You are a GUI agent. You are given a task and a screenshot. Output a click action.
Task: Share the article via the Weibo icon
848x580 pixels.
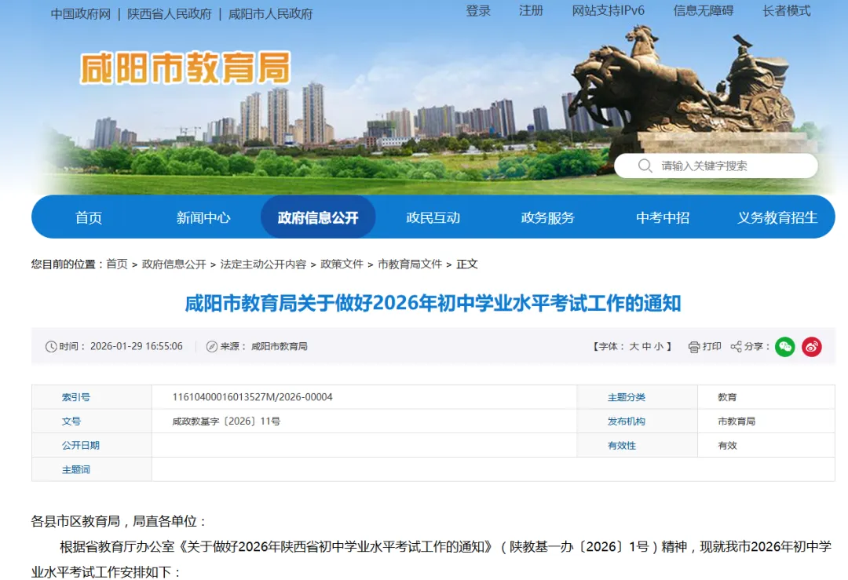[811, 346]
